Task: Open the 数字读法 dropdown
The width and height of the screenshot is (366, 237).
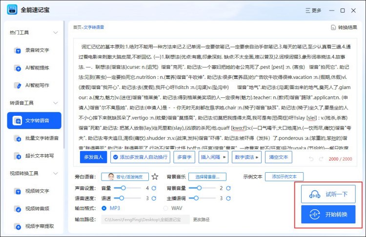Action: point(246,157)
